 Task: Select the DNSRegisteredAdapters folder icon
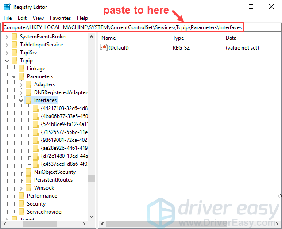click(x=28, y=92)
